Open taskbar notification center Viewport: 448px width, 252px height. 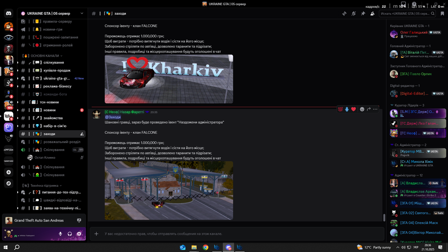pos(441,247)
